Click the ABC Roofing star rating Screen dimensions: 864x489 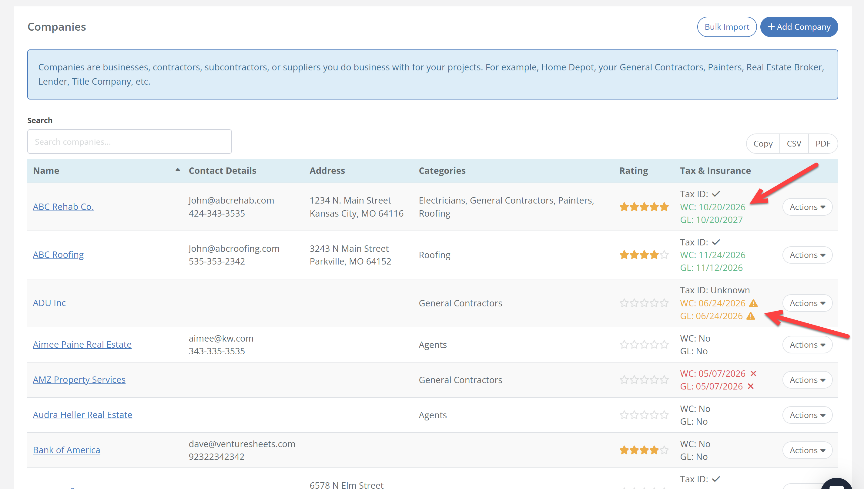tap(644, 255)
